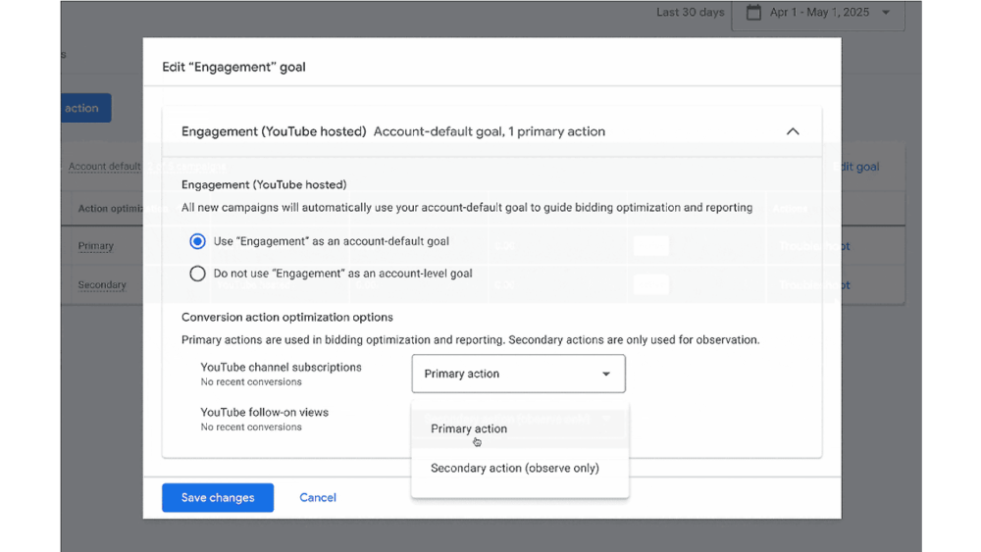The width and height of the screenshot is (981, 552).
Task: Click the Last 30 days label
Action: coord(690,12)
